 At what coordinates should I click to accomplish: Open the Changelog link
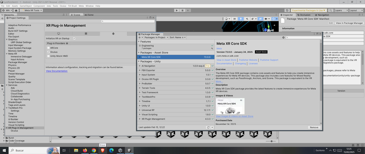(240, 64)
